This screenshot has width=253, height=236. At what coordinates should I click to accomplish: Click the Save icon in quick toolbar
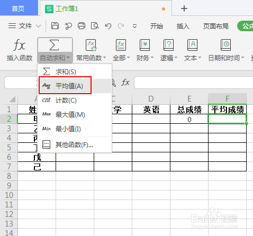tap(55, 26)
